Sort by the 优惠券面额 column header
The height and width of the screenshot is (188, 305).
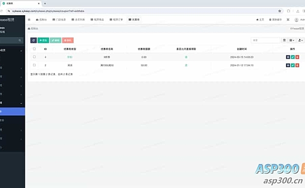coord(144,49)
